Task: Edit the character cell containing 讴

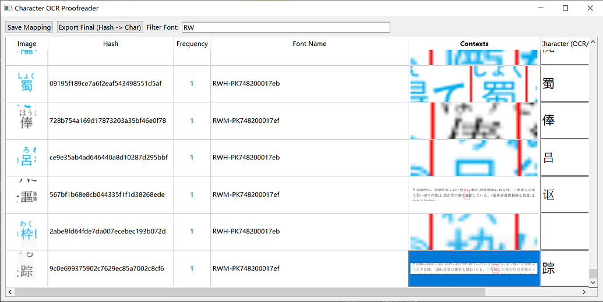Action: [x=564, y=195]
